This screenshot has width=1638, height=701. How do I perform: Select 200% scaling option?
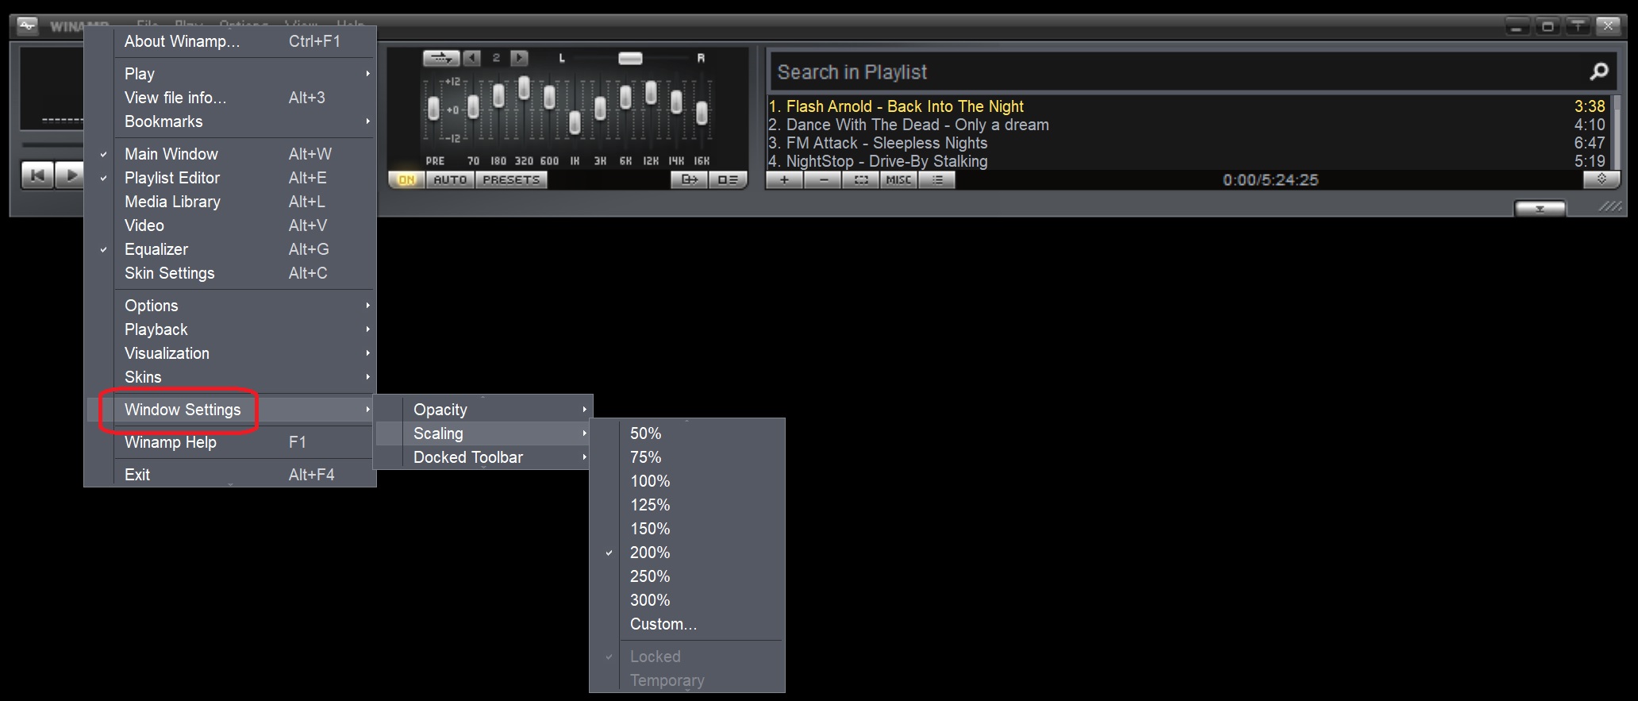pos(686,553)
